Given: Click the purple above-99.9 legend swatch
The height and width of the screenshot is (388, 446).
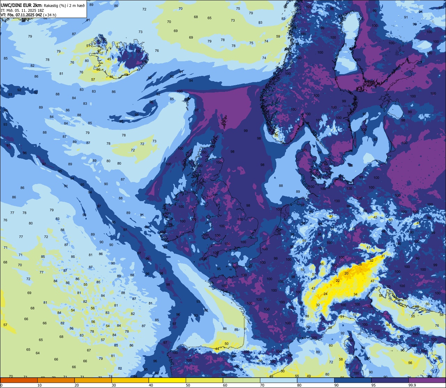Looking at the screenshot, I should (427, 380).
